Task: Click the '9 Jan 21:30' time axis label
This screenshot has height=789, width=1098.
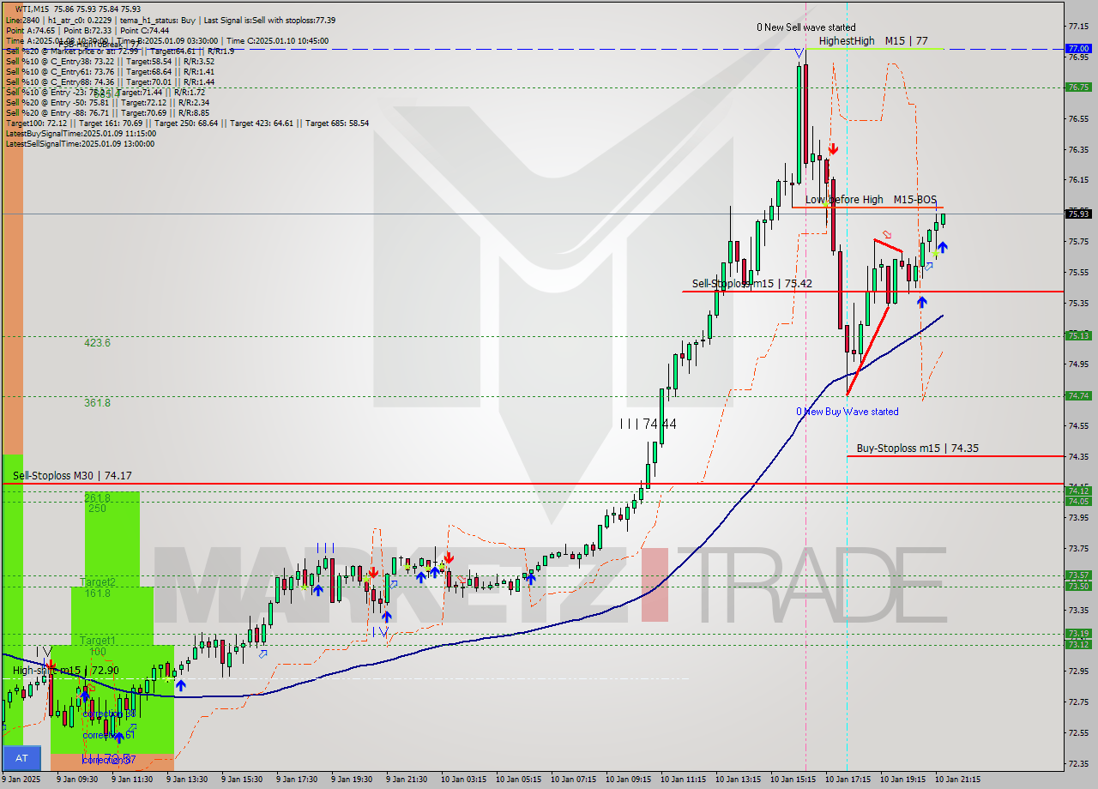Action: (407, 780)
